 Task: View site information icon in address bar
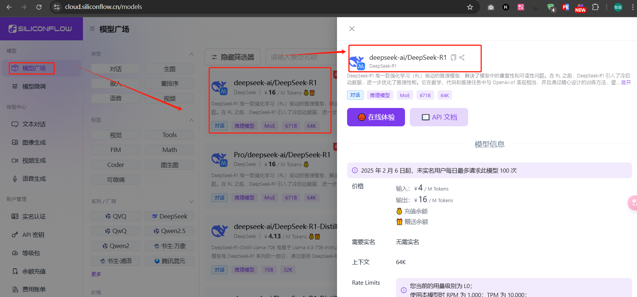pyautogui.click(x=57, y=7)
